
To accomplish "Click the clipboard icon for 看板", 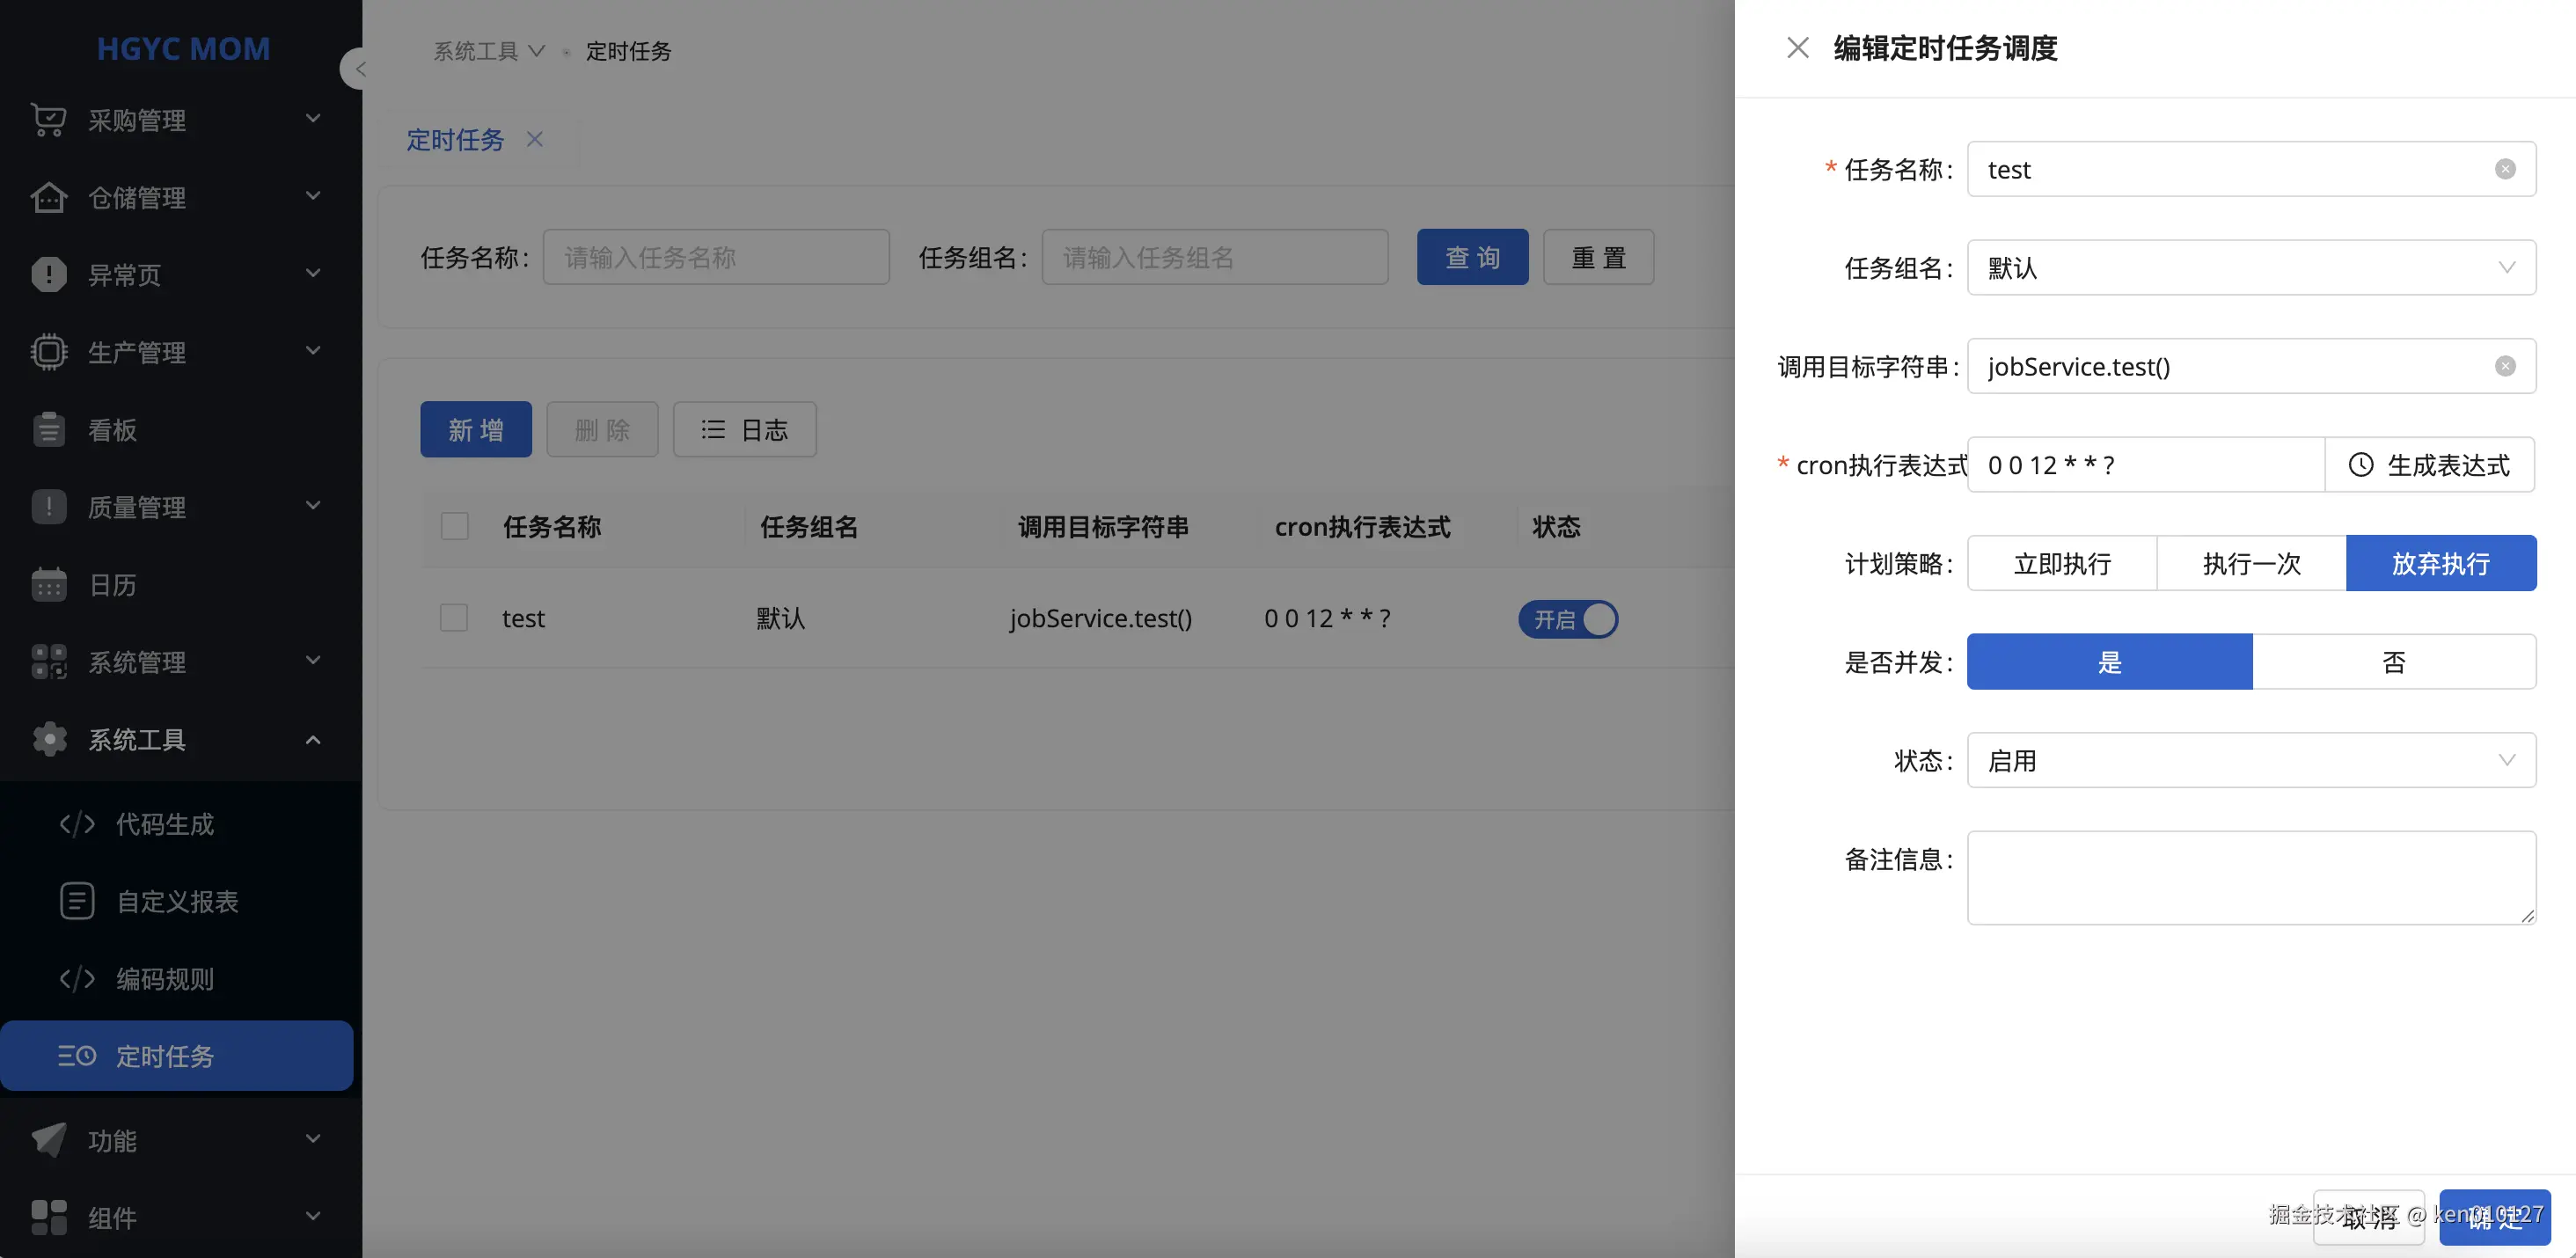I will [48, 430].
